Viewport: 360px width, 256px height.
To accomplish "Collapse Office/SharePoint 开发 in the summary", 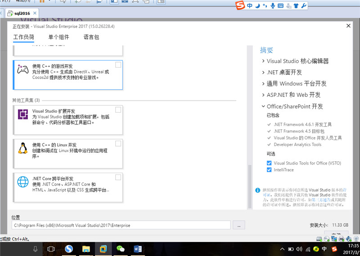I will point(263,106).
